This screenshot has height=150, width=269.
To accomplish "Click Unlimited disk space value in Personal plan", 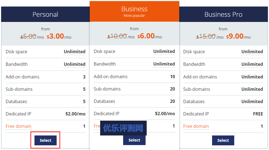I will [74, 52].
